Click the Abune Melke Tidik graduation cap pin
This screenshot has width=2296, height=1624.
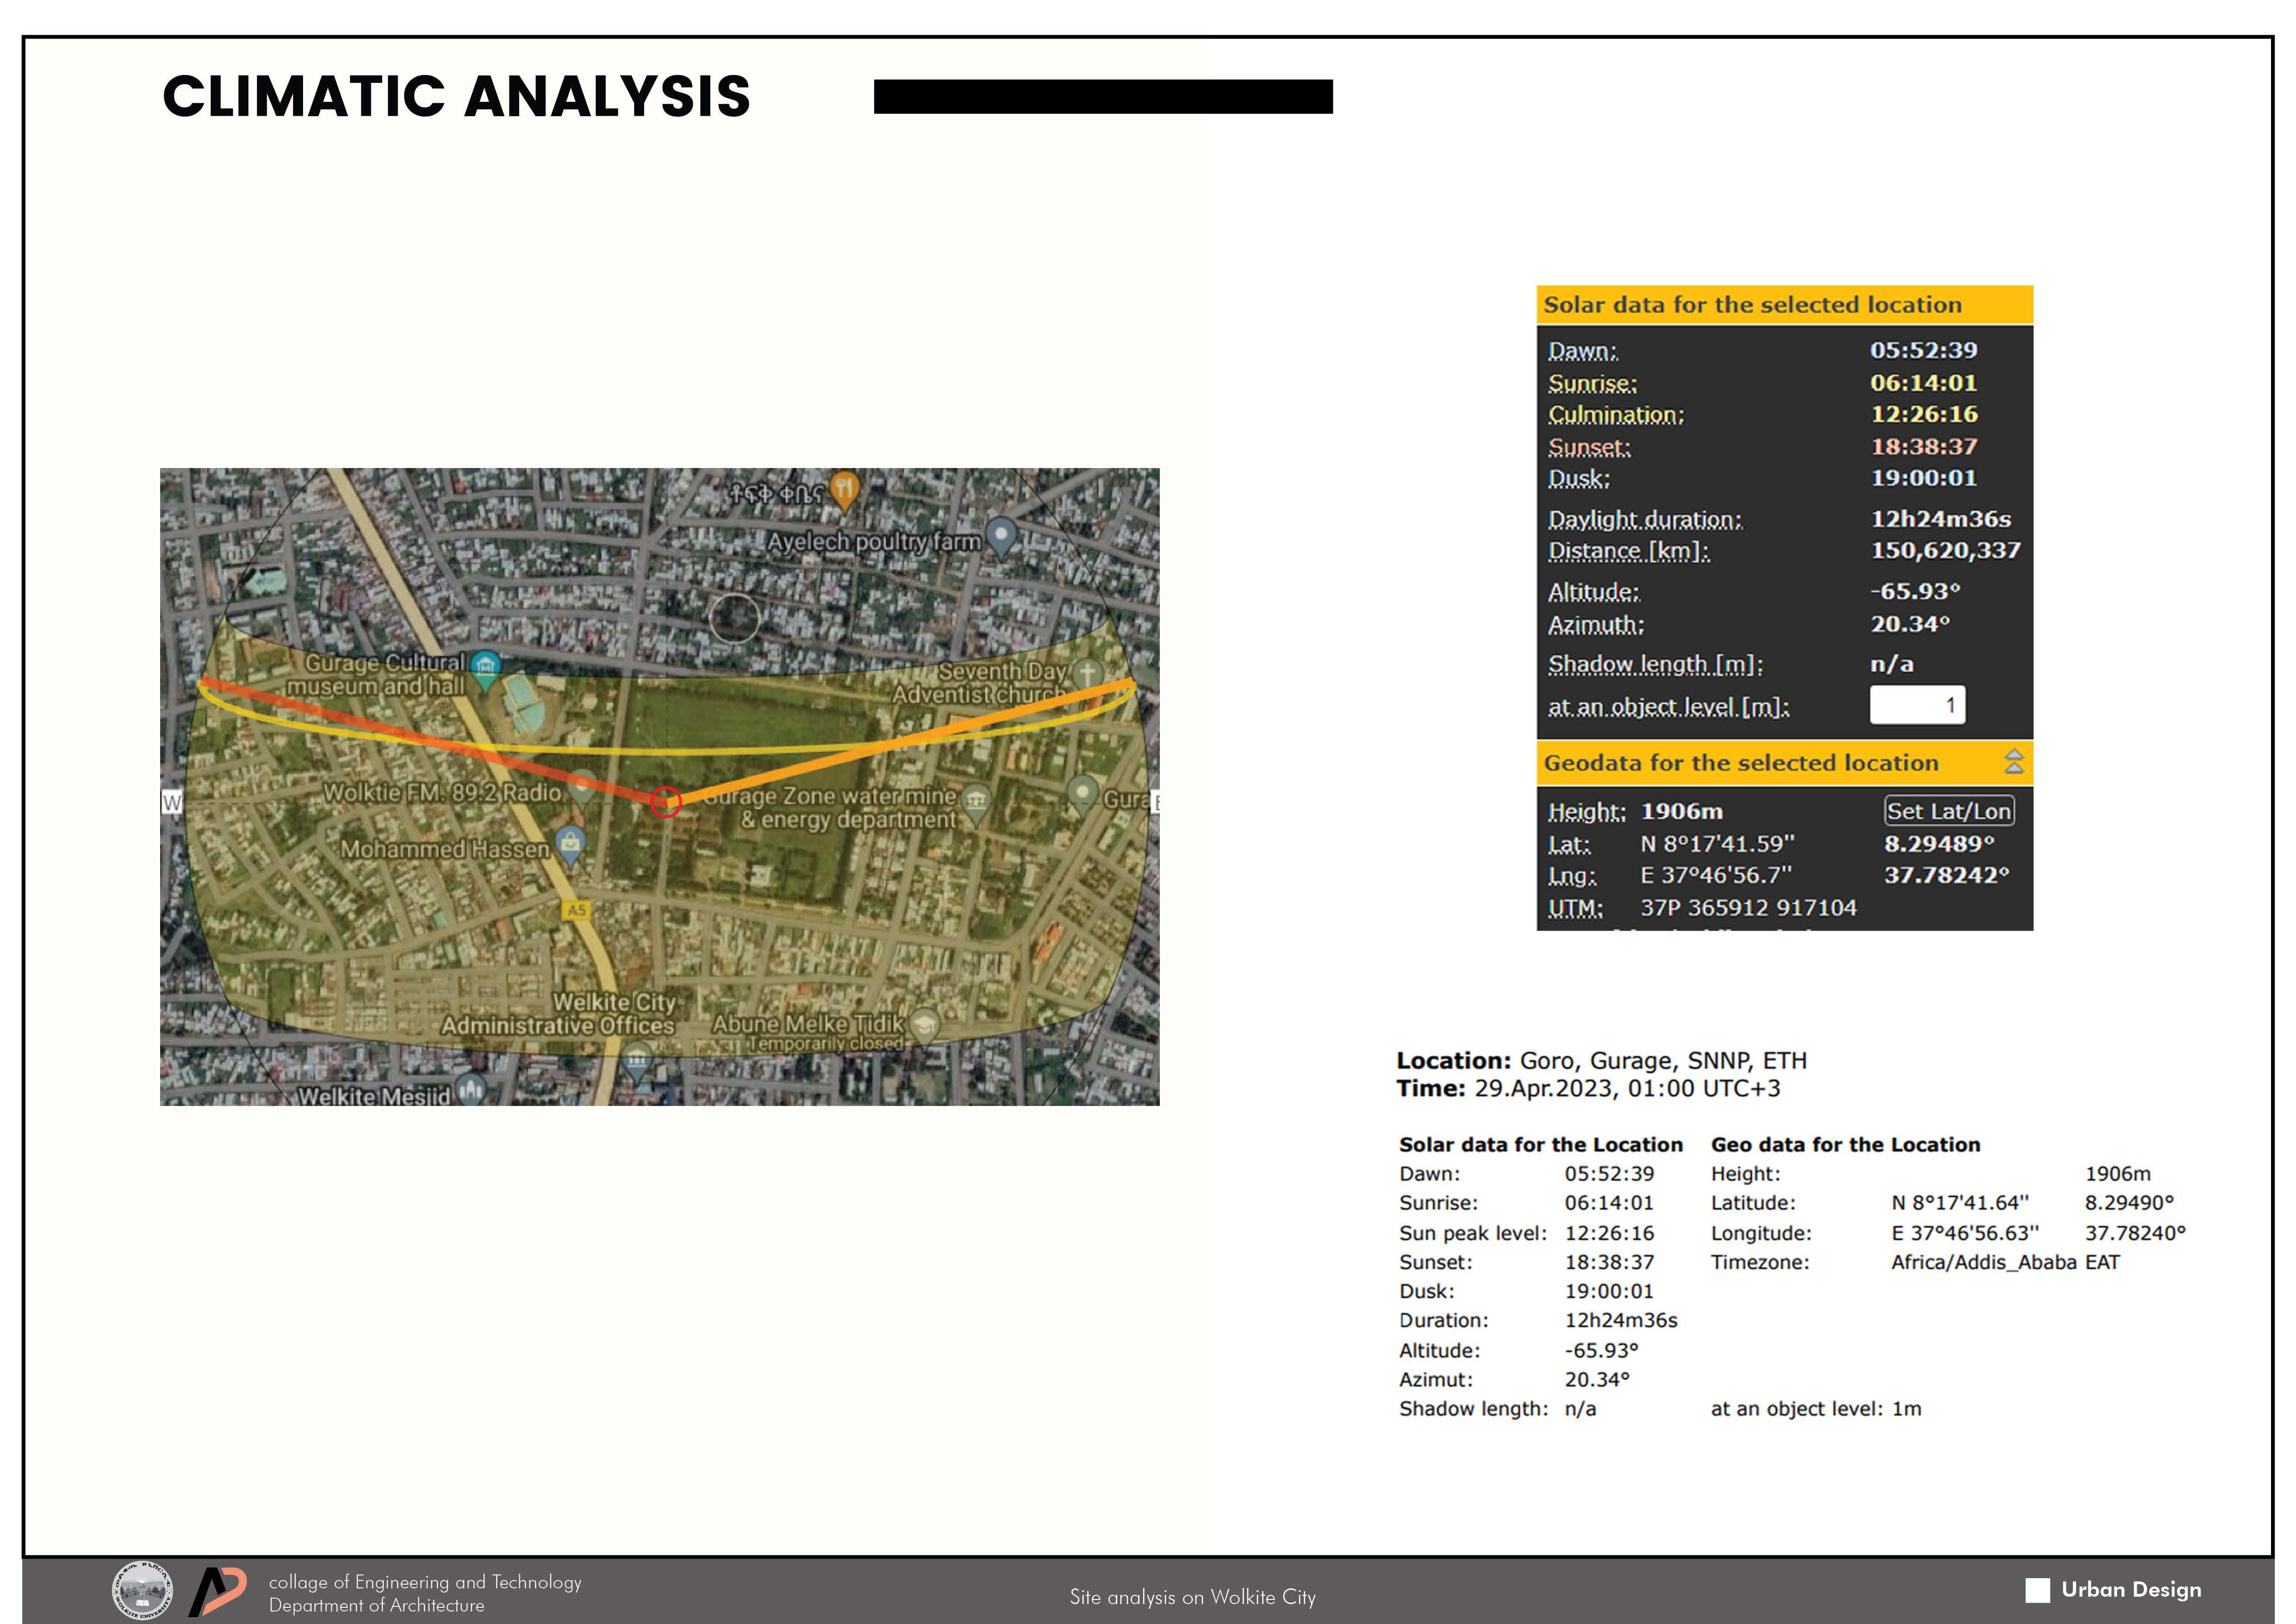point(925,1023)
